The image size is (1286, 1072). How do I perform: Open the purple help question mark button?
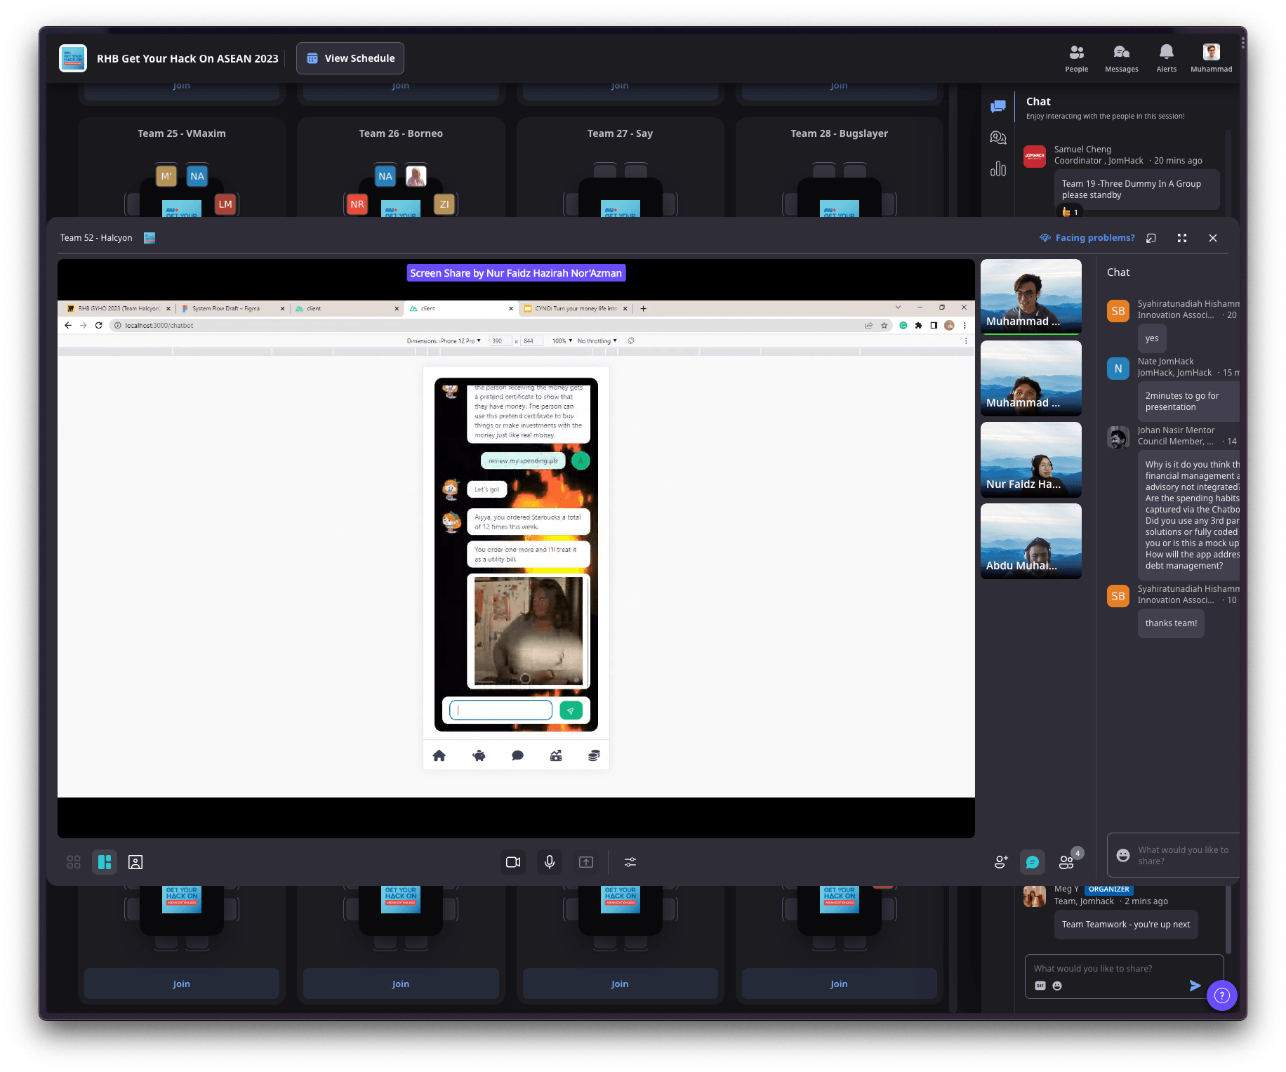(1221, 995)
